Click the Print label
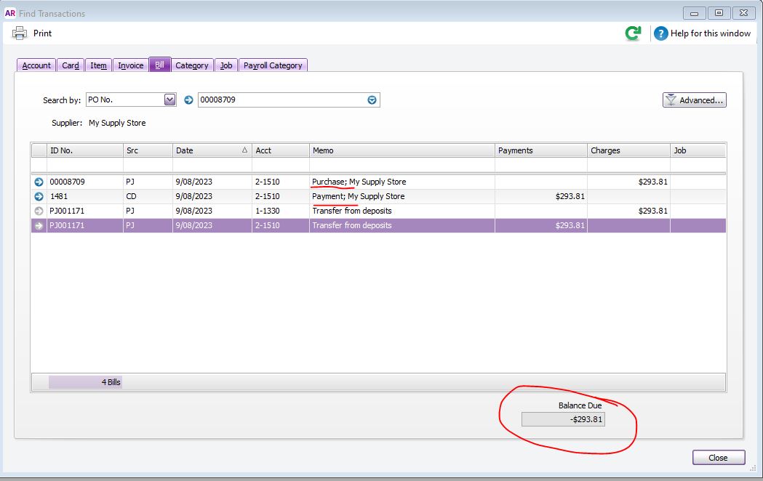The width and height of the screenshot is (763, 481). 42,33
